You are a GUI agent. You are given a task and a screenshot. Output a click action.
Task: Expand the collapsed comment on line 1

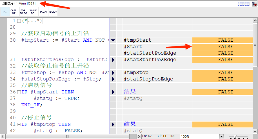[x=19, y=21]
